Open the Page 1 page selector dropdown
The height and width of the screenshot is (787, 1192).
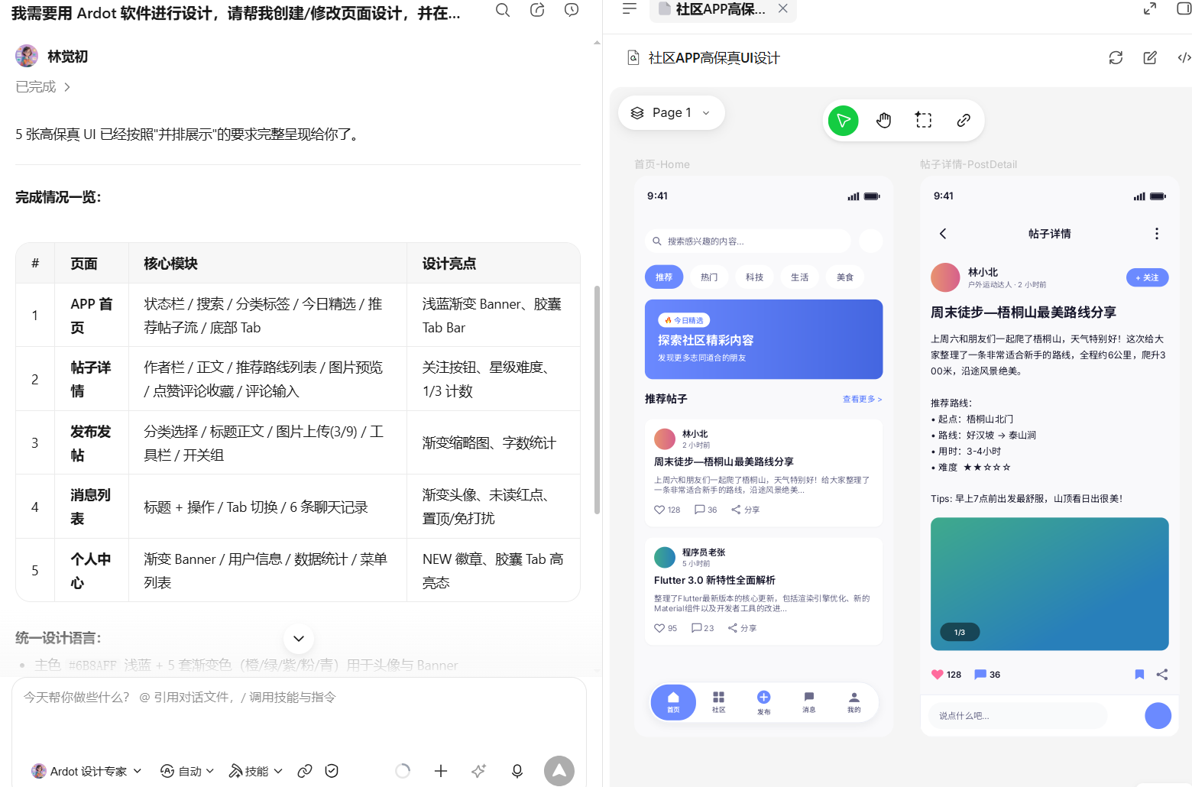click(672, 113)
